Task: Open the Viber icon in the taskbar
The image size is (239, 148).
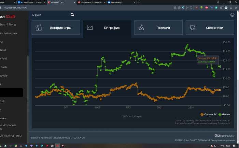Action: point(31,146)
